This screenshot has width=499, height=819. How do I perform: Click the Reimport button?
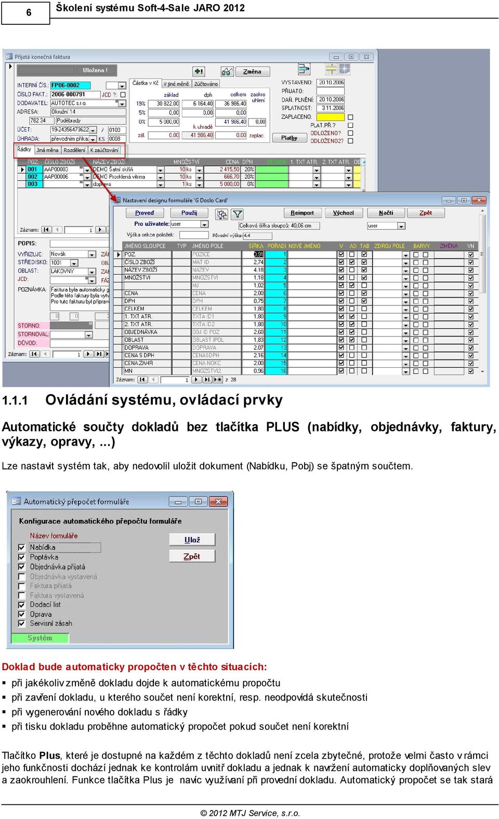point(302,213)
